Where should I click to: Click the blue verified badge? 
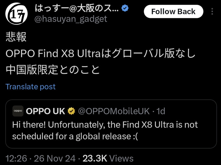(125, 8)
